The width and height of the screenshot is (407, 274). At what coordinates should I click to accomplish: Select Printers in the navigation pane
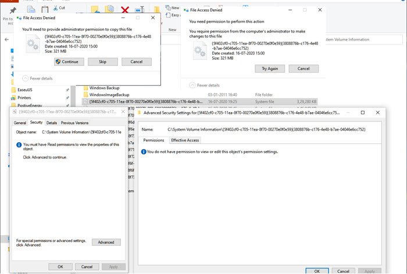[x=24, y=98]
